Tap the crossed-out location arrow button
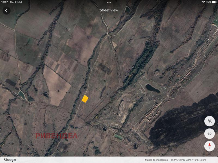Screen dimensions: 218x163 click(209, 121)
